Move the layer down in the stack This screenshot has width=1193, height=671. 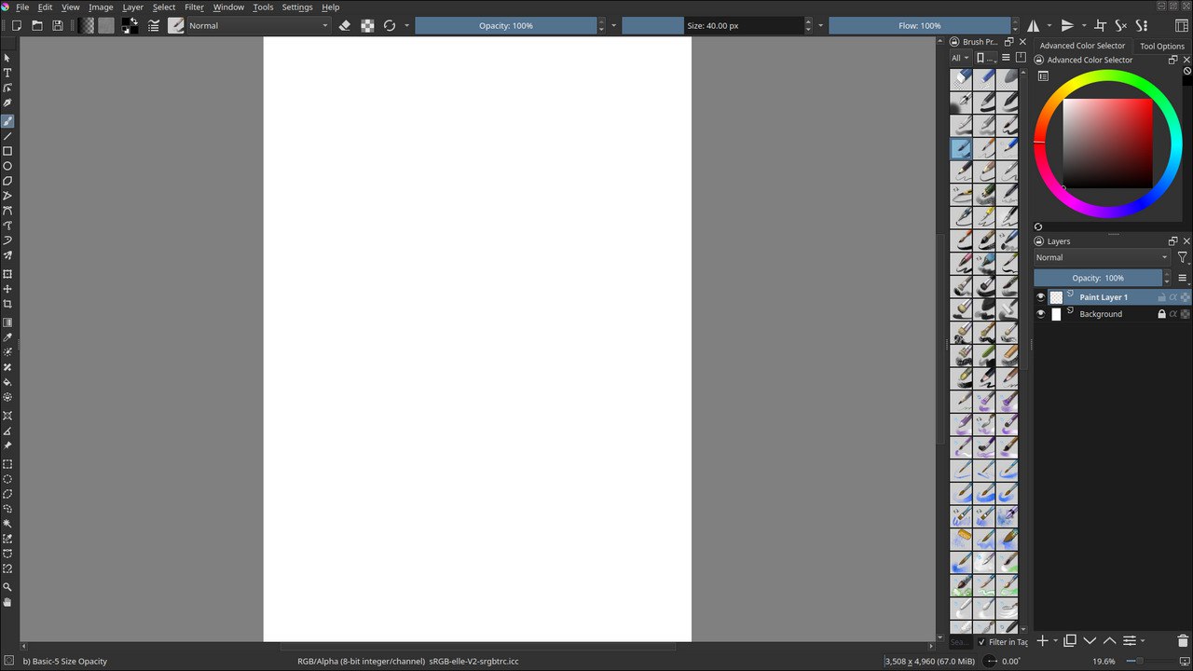pyautogui.click(x=1090, y=641)
